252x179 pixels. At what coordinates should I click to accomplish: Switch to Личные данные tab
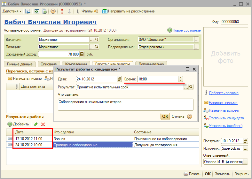click(x=20, y=64)
